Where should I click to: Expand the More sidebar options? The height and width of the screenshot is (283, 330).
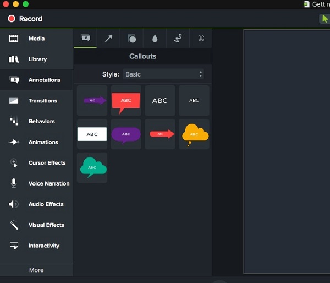click(x=36, y=270)
